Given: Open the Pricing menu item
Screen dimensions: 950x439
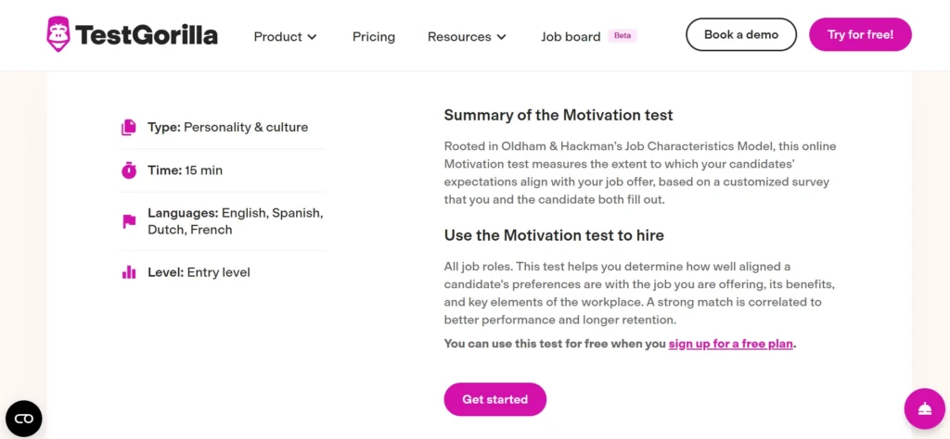Looking at the screenshot, I should tap(374, 37).
